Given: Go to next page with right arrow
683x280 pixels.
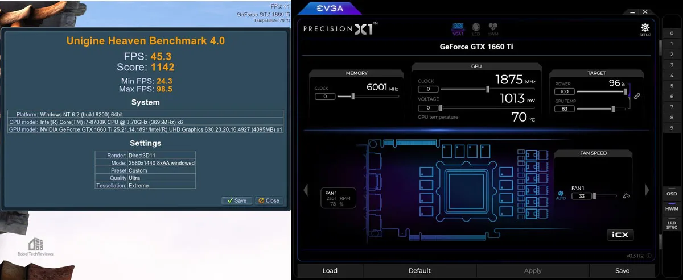Looking at the screenshot, I should 647,190.
